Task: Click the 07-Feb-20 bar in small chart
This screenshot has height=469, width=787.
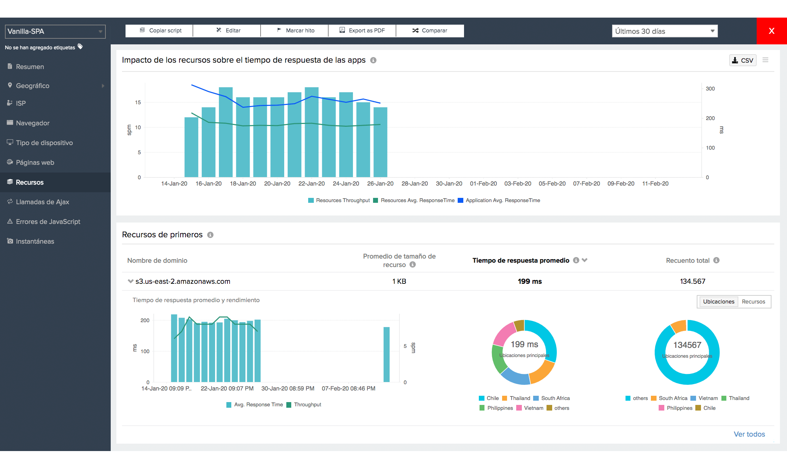Action: pos(386,355)
